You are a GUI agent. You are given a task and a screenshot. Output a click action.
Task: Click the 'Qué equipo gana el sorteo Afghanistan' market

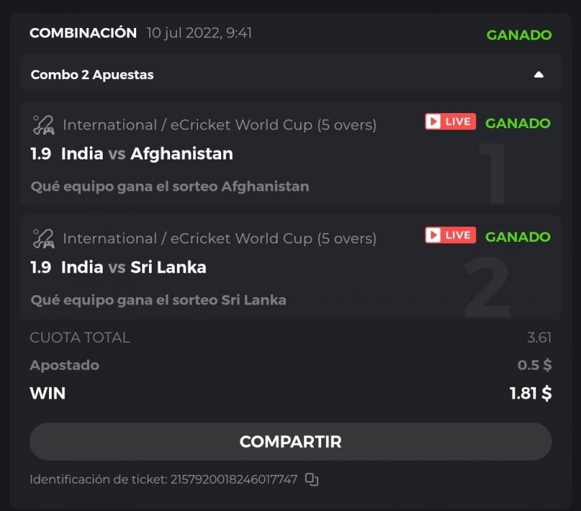coord(170,186)
